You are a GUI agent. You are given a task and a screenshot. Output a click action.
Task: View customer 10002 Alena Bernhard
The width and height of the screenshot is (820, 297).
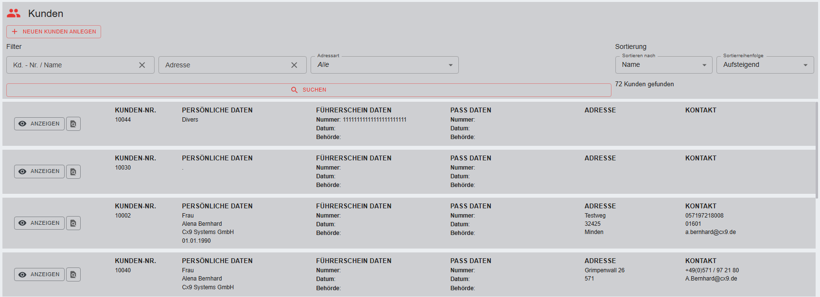point(39,223)
